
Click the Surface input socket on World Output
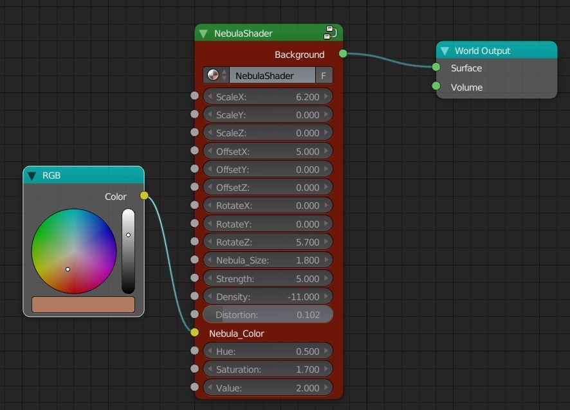pyautogui.click(x=436, y=67)
